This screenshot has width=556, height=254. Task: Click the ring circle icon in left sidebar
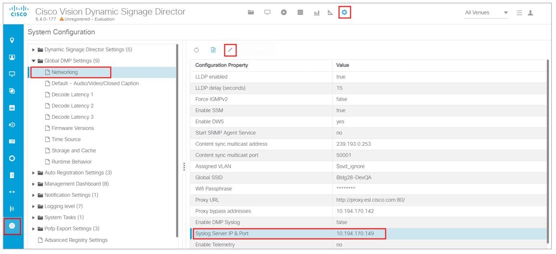pyautogui.click(x=12, y=158)
